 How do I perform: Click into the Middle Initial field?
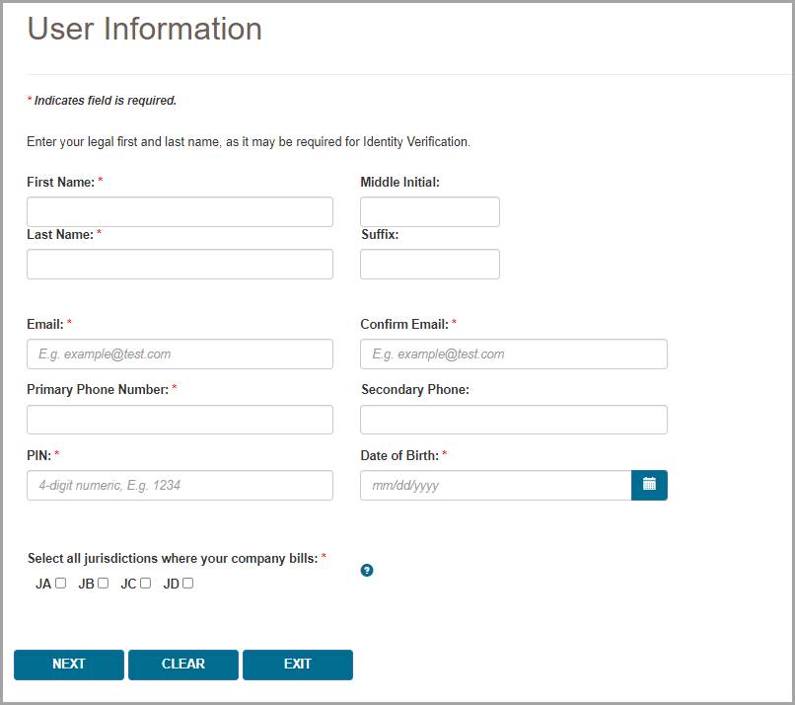tap(429, 212)
